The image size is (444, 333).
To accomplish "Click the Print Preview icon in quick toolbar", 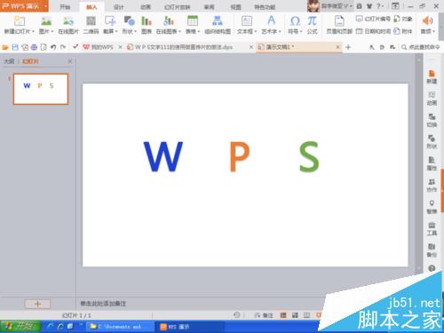I will [x=44, y=47].
